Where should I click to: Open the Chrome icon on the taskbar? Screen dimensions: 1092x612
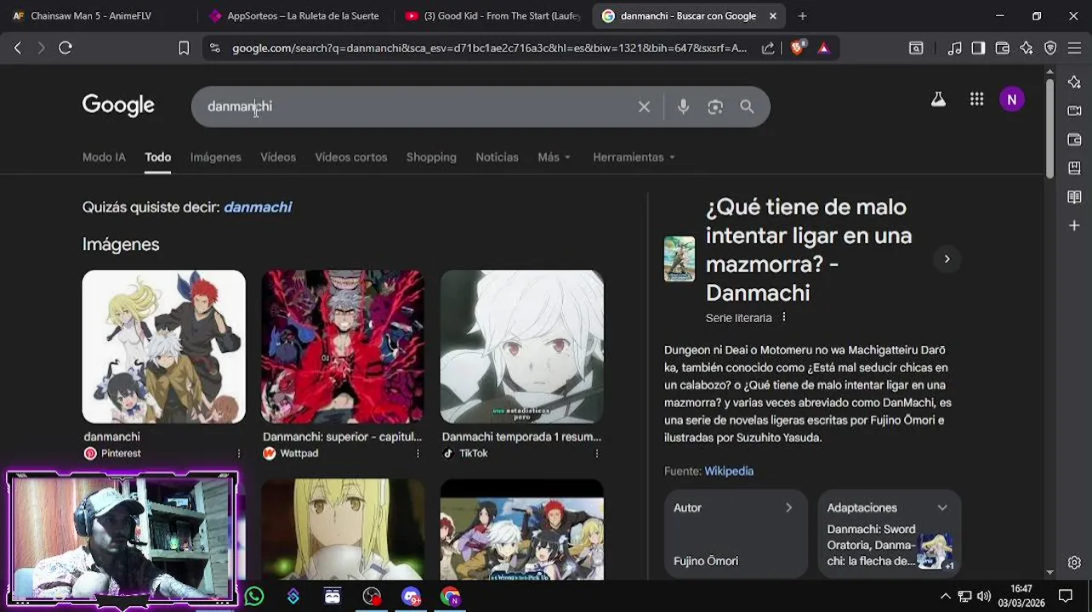coord(450,597)
